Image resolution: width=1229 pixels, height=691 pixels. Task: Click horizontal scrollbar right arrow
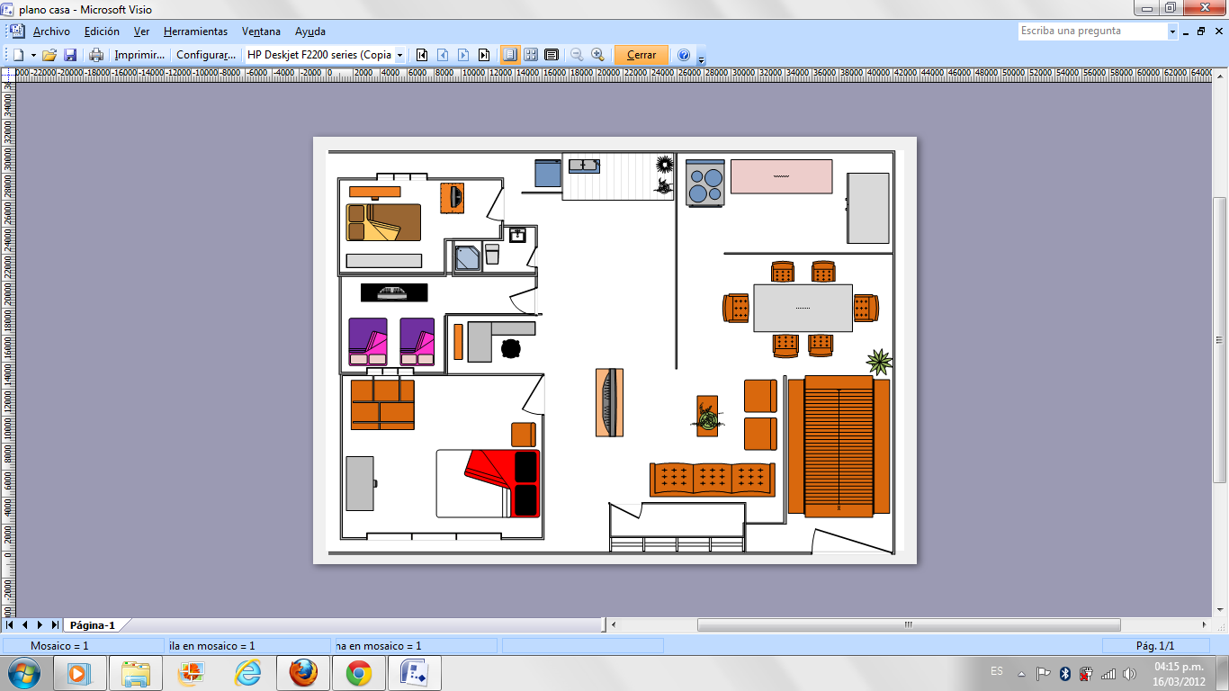tap(1205, 624)
